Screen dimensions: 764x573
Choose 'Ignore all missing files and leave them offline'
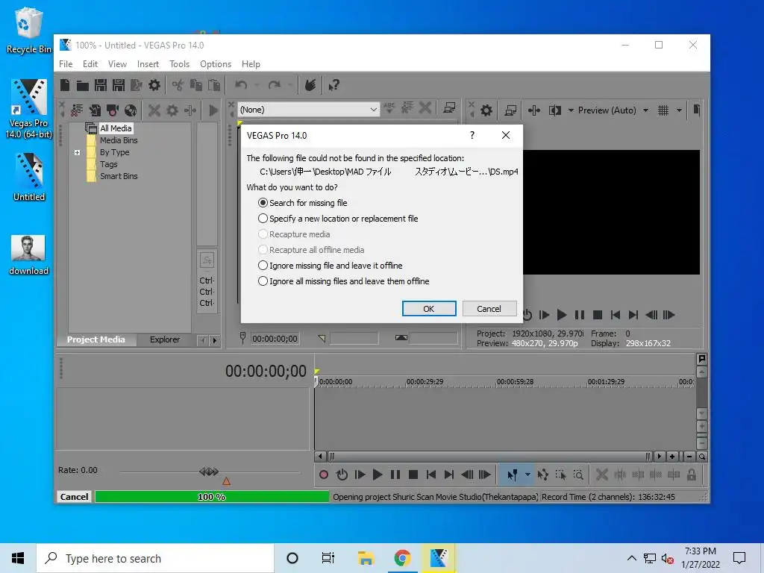pos(343,281)
